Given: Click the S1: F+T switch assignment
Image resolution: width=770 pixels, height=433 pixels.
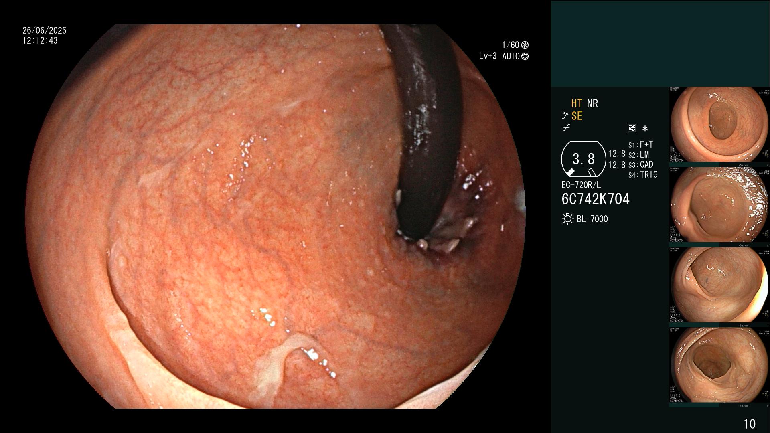Looking at the screenshot, I should pyautogui.click(x=640, y=144).
